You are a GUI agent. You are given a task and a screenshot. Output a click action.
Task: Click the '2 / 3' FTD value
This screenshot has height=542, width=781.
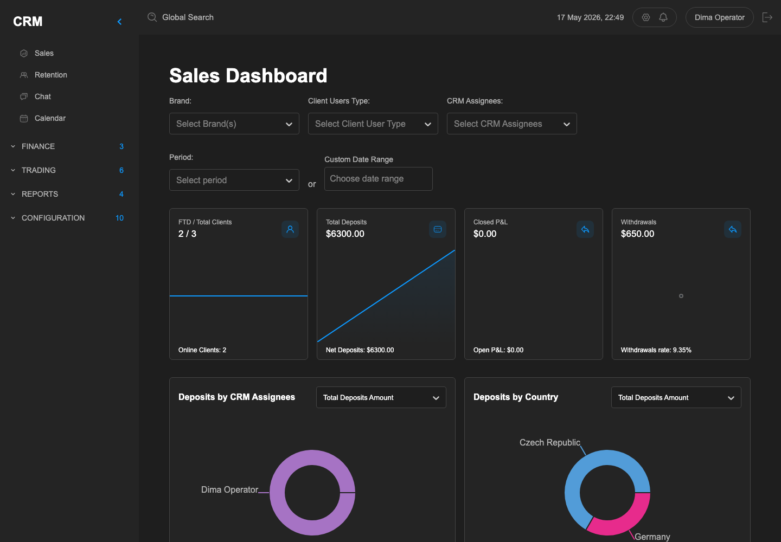pos(188,234)
